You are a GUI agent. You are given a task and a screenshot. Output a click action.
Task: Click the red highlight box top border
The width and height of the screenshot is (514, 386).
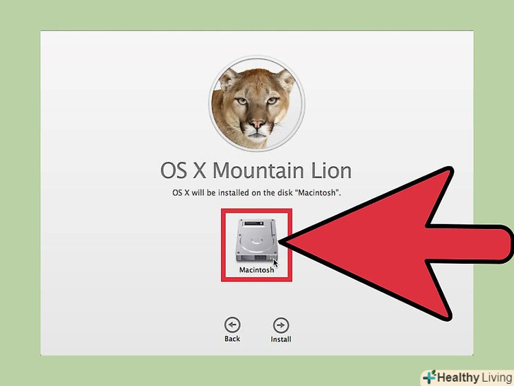click(257, 211)
